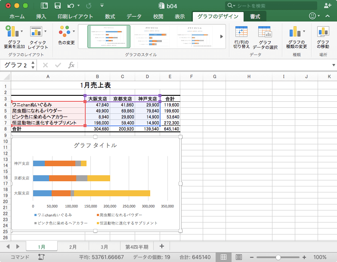Screen dimensions: 337x262
Task: Open the ホーム tab
Action: tap(17, 16)
